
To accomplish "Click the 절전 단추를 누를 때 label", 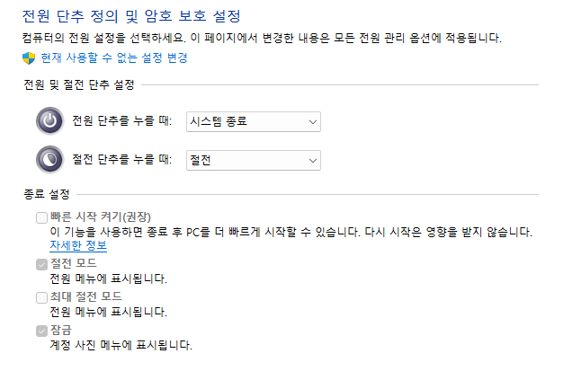I will pos(121,160).
